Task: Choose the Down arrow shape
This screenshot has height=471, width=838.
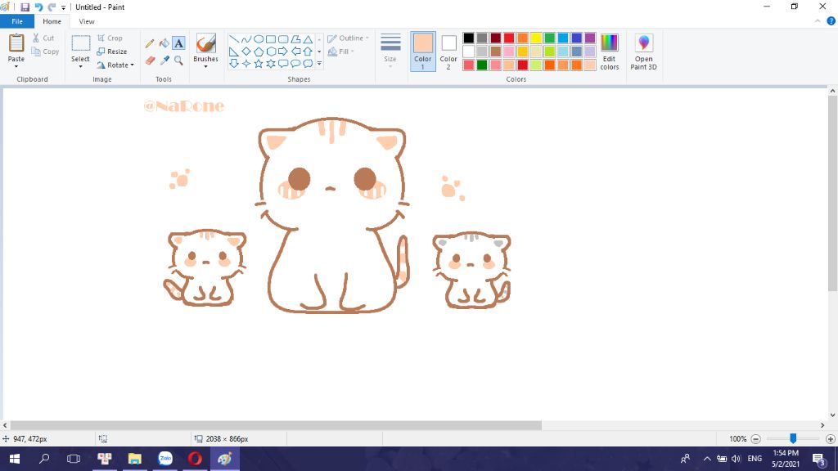Action: click(233, 64)
